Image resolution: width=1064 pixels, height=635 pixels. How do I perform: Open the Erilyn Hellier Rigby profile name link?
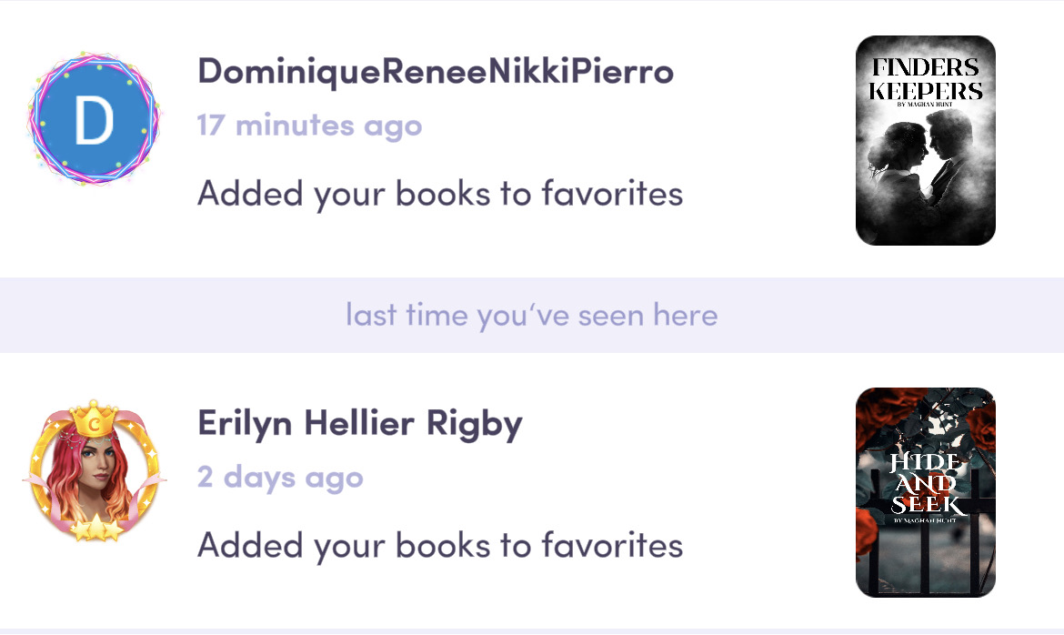[x=360, y=423]
